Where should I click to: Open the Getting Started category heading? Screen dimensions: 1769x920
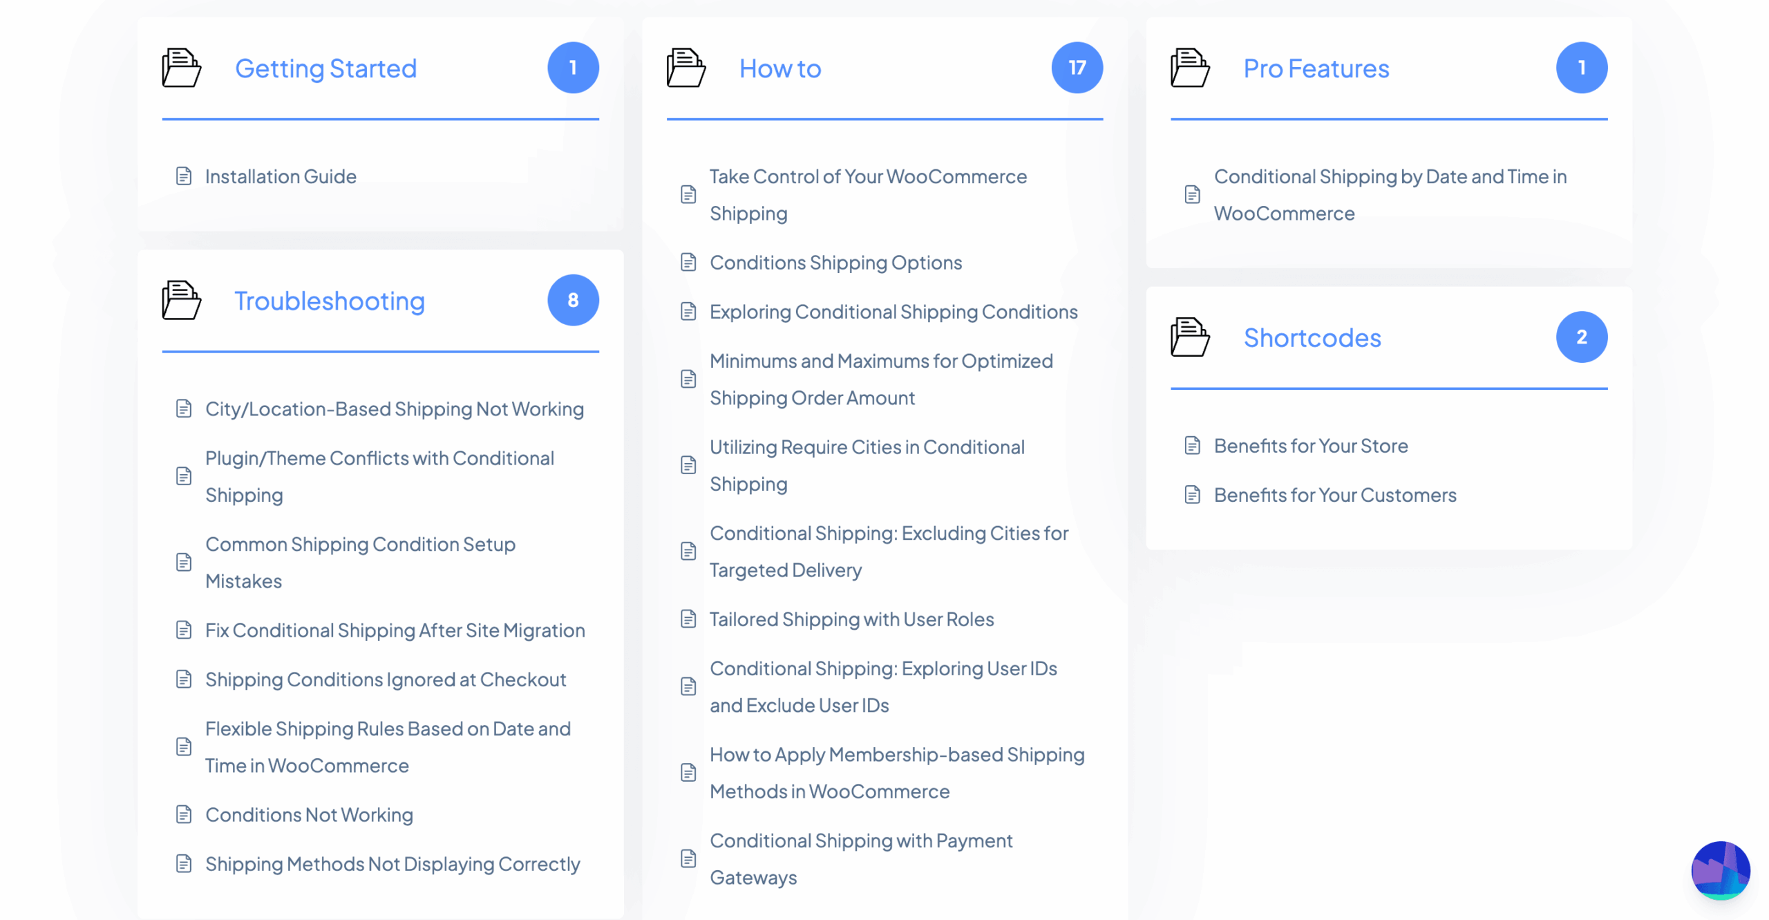tap(325, 68)
